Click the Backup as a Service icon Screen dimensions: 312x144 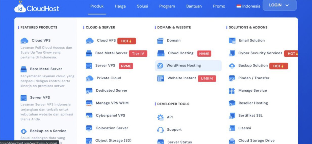[23, 131]
